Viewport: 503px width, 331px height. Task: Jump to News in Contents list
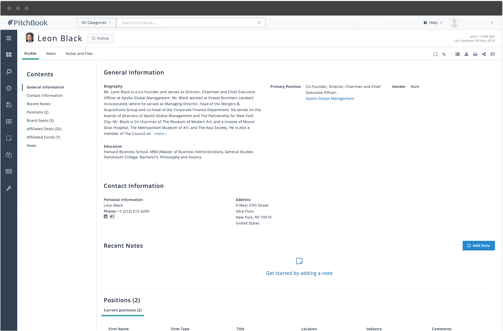(x=31, y=146)
